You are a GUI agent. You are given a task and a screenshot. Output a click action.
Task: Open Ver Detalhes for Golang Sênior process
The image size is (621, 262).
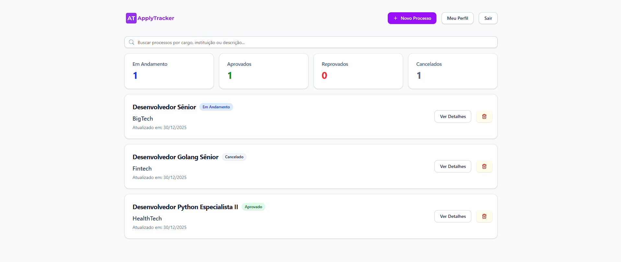[x=453, y=166]
